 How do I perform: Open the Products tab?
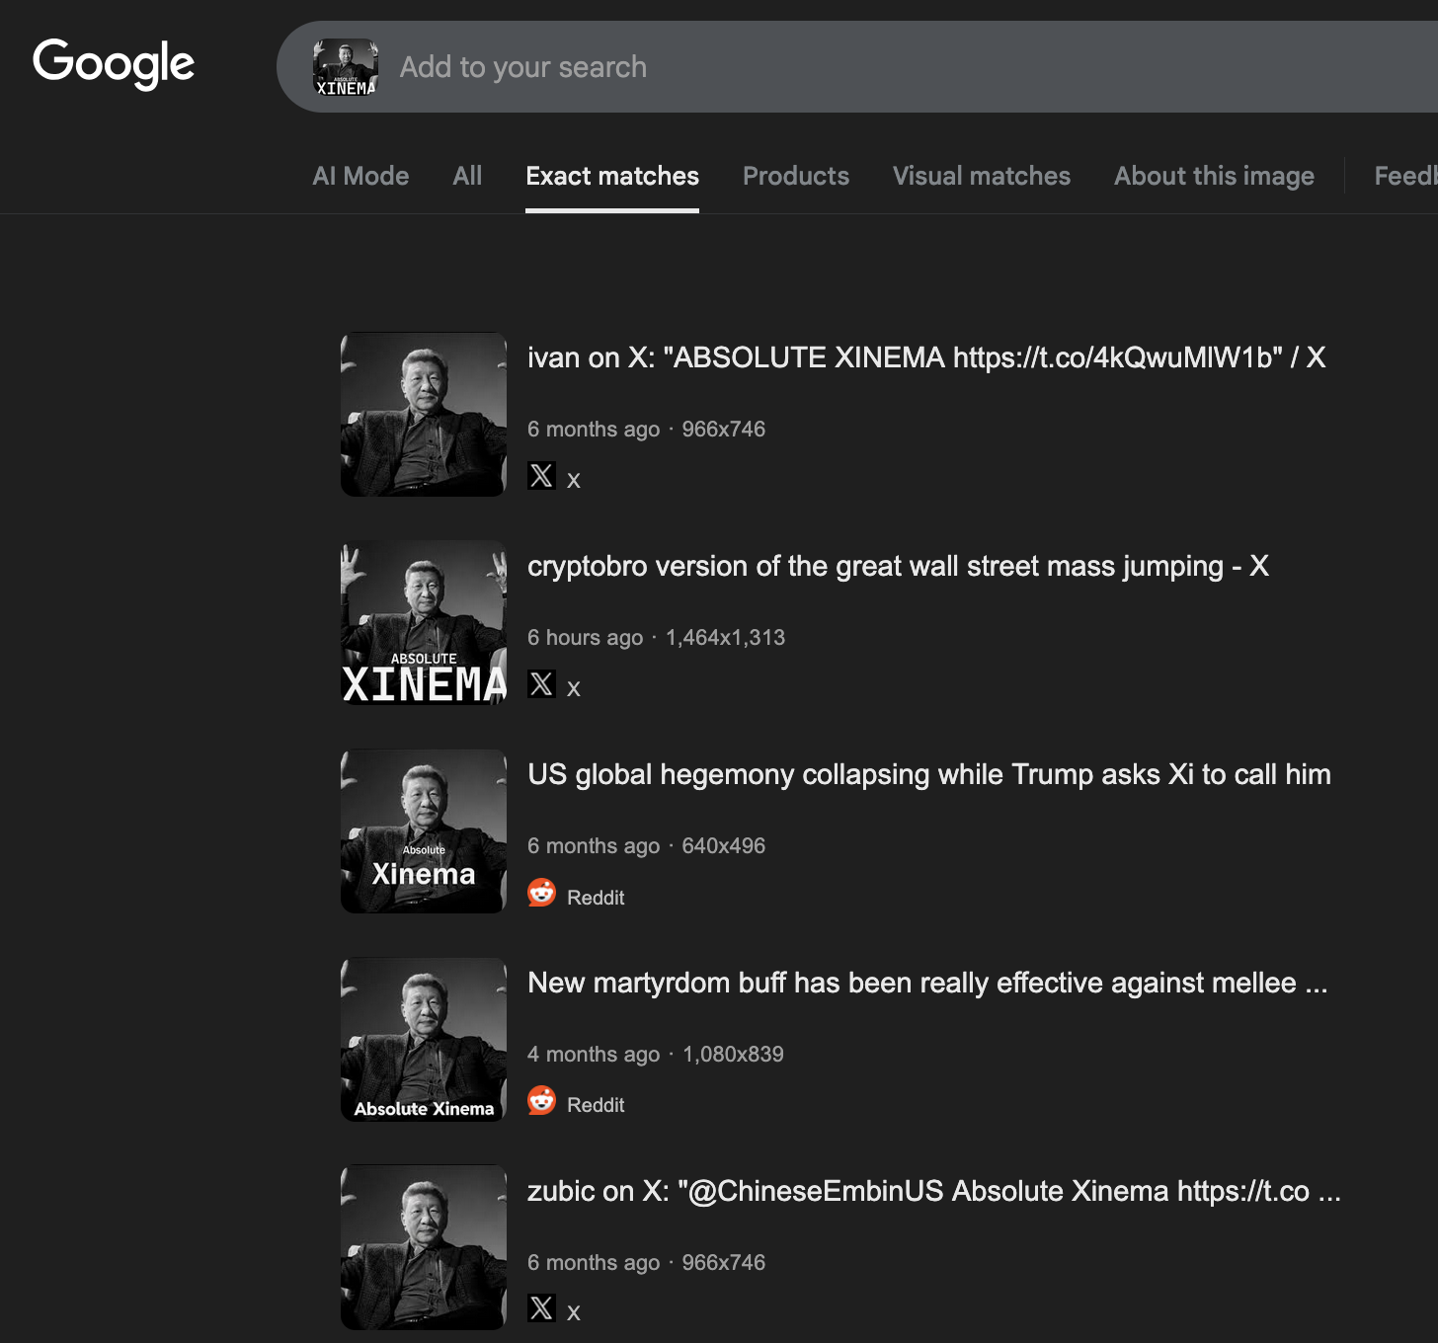coord(796,176)
